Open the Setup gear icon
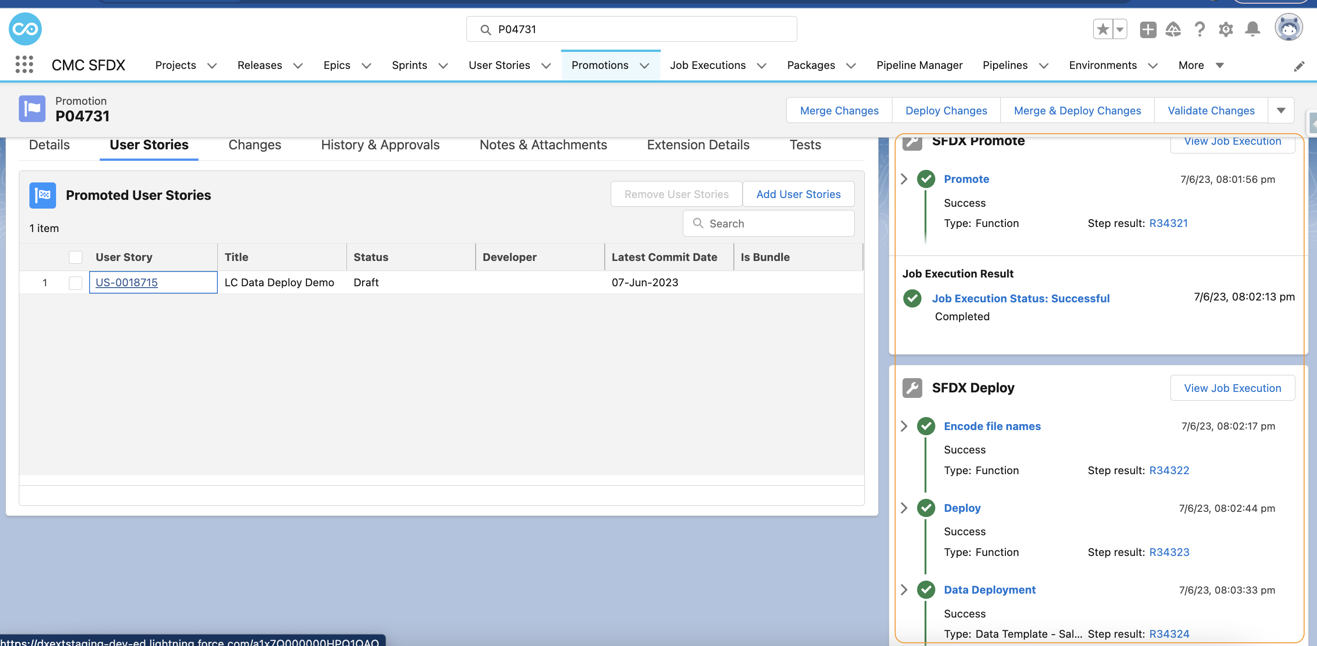 1226,29
